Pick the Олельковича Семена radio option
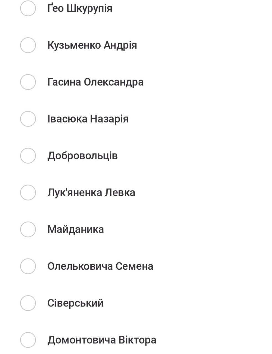This screenshot has height=354, width=272. (28, 266)
